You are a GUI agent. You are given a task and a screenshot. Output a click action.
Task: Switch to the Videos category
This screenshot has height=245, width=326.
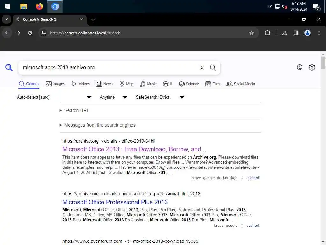(x=81, y=84)
